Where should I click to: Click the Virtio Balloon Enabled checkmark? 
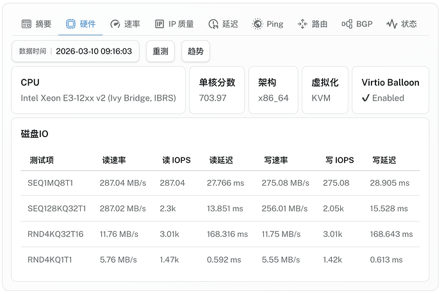(366, 98)
